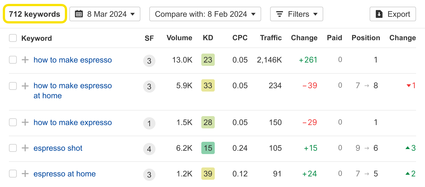Open the "Compare with: 8 Feb 2024" dropdown

coord(205,14)
